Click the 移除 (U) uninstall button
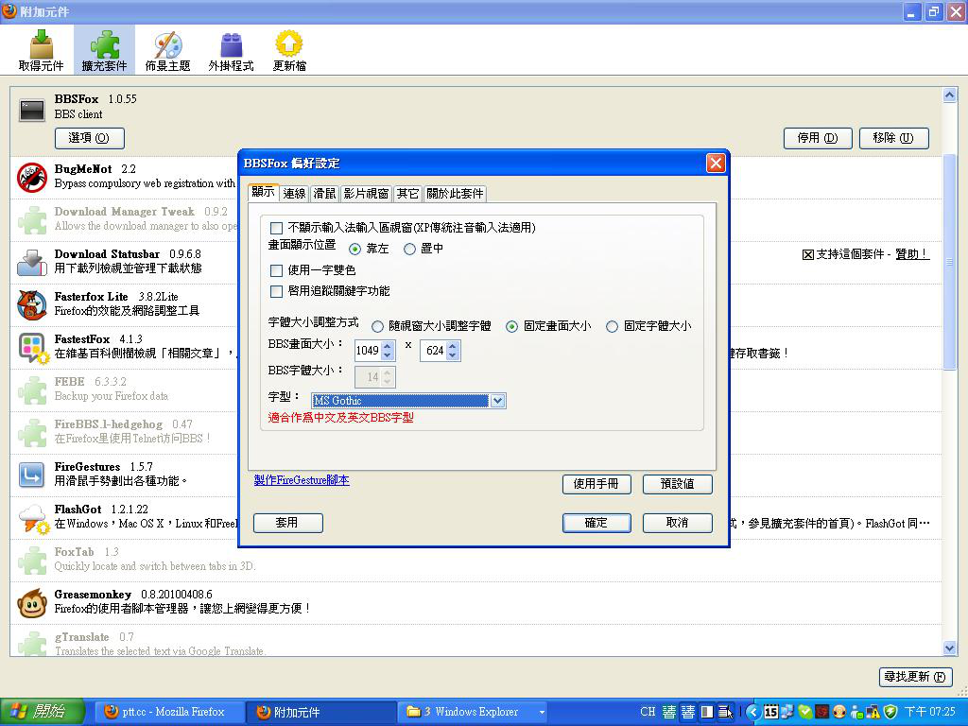 [894, 138]
